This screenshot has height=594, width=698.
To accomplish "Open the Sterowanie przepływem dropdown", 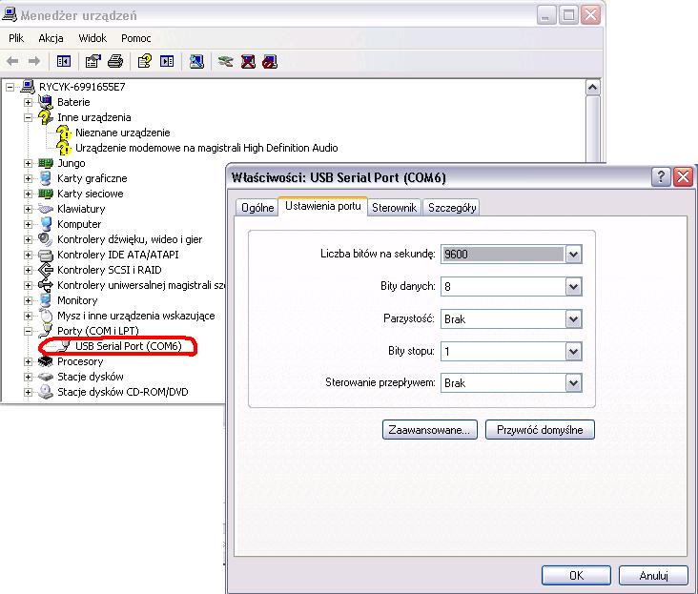I will 573,383.
